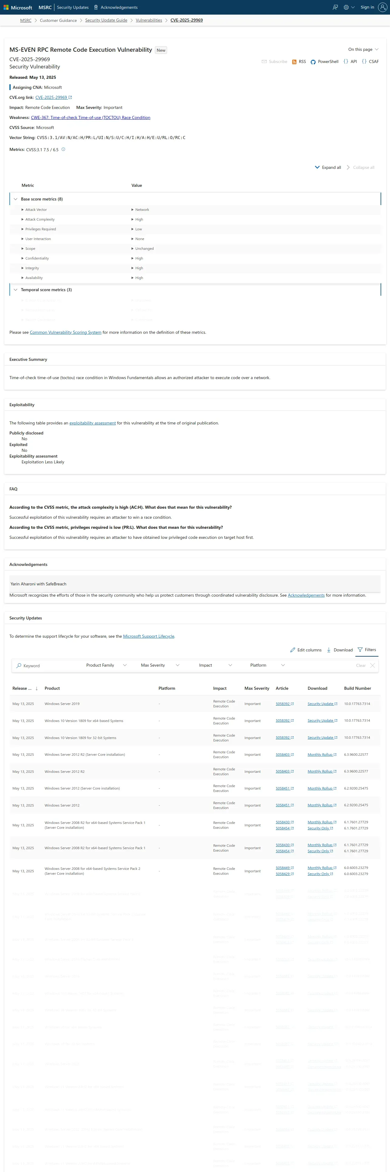Click the Product column header
This screenshot has height=1172, width=390.
coord(52,688)
